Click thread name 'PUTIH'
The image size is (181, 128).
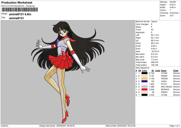[x=164, y=84]
